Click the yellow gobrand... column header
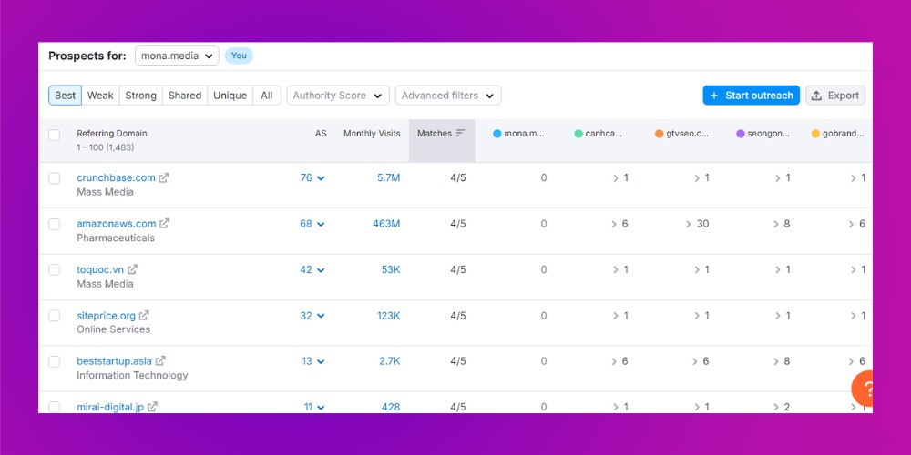 click(837, 134)
